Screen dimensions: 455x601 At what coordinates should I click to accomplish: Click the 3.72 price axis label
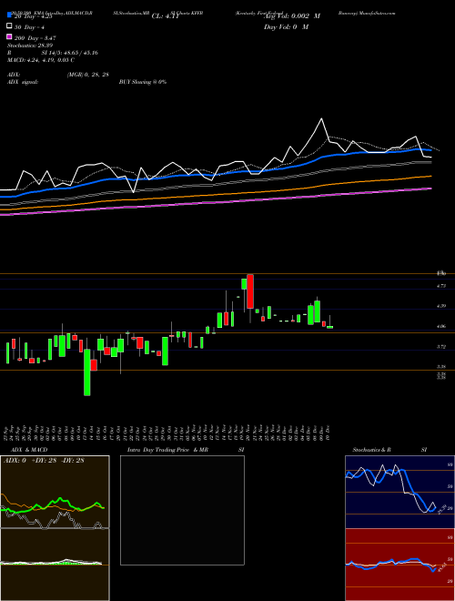tap(441, 347)
